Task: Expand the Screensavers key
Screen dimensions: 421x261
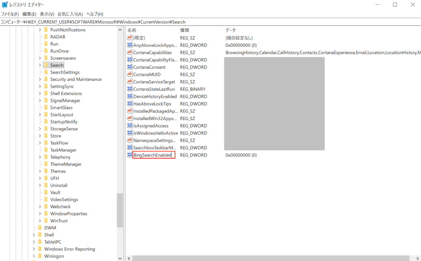Action: click(40, 58)
